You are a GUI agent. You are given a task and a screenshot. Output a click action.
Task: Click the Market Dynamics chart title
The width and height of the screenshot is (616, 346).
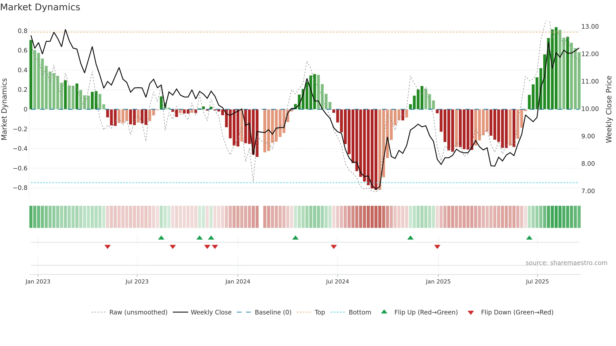(40, 7)
